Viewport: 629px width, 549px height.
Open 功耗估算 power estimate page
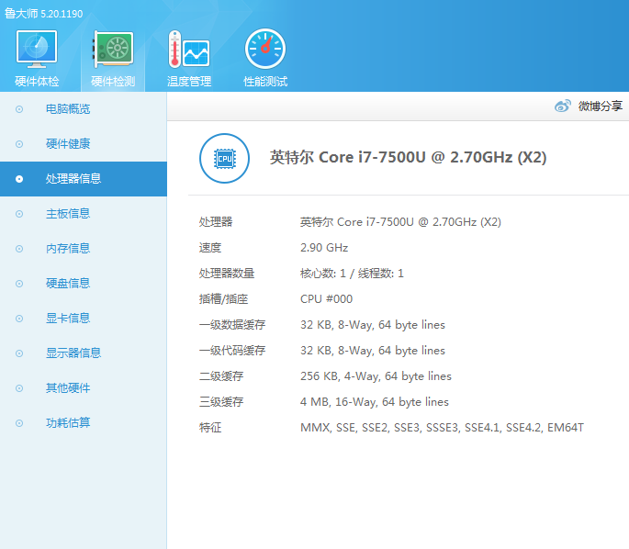(x=68, y=423)
